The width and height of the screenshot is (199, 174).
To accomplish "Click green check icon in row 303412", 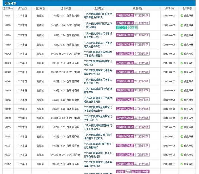I will pos(182,100).
